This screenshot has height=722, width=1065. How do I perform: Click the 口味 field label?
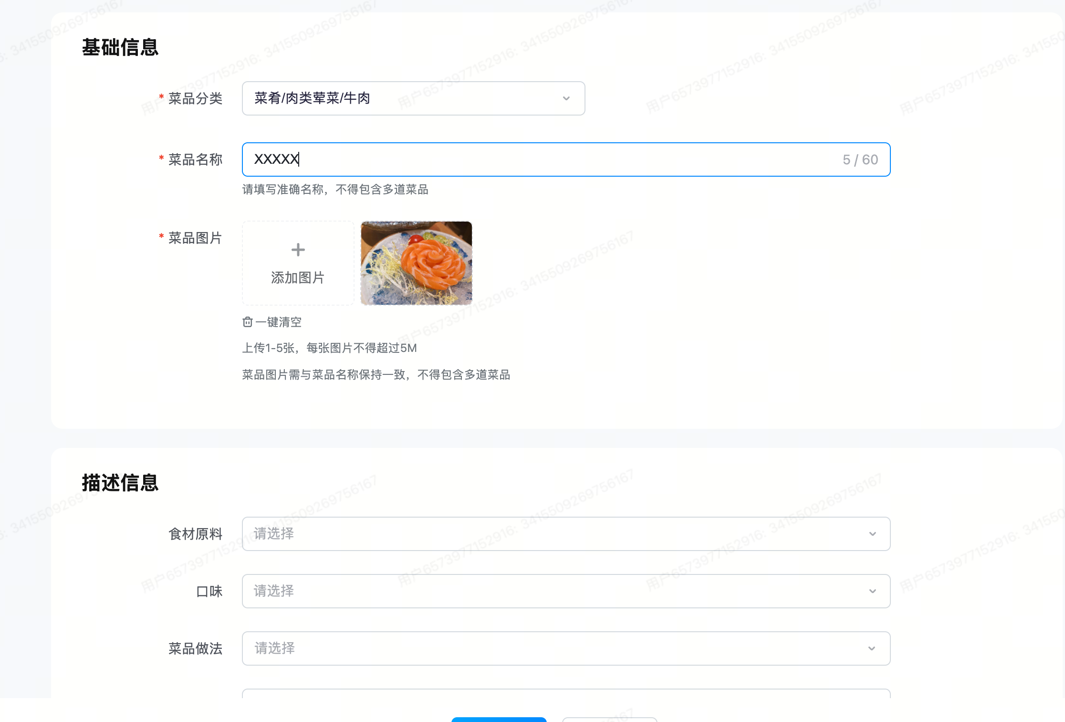click(x=209, y=592)
